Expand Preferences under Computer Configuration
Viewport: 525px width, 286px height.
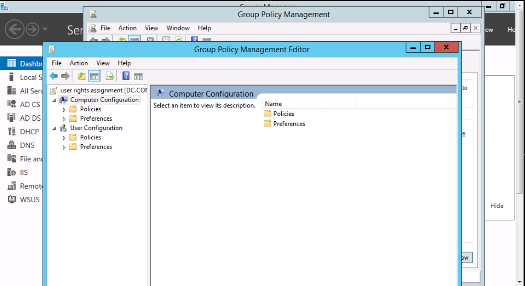tap(64, 119)
